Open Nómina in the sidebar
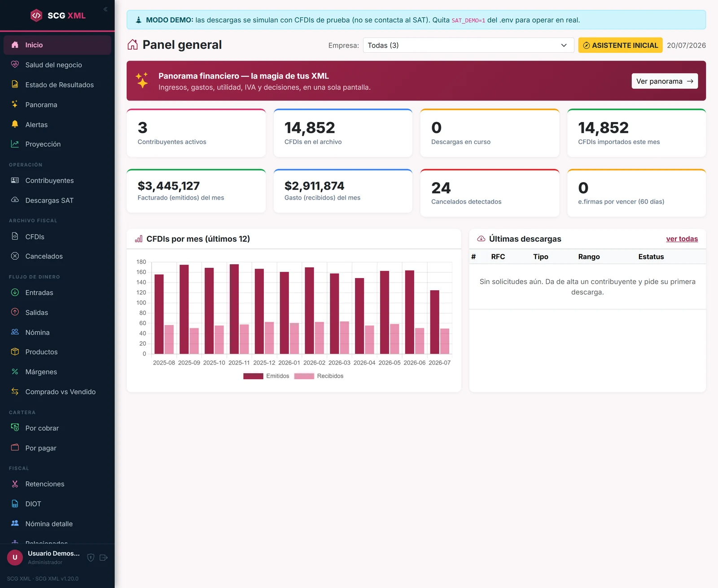718x588 pixels. [57, 332]
